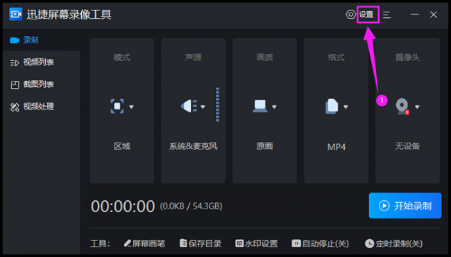Click the 摄像头 card header
This screenshot has height=257, width=451.
coord(407,57)
